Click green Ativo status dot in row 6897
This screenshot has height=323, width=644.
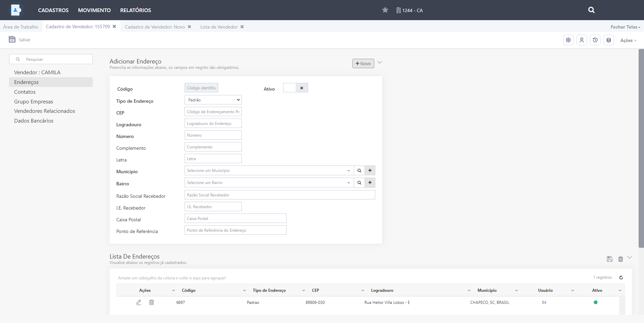pos(596,302)
